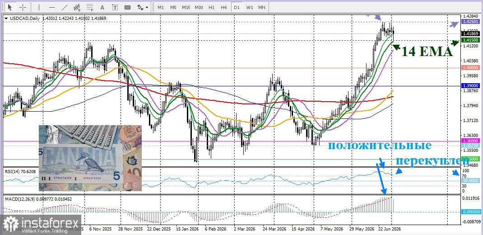
Task: Switch to M30 timeframe
Action: point(199,7)
